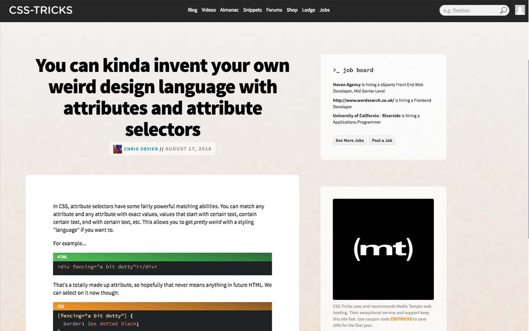Navigate to the Lodge
Image resolution: width=529 pixels, height=331 pixels.
pyautogui.click(x=308, y=10)
